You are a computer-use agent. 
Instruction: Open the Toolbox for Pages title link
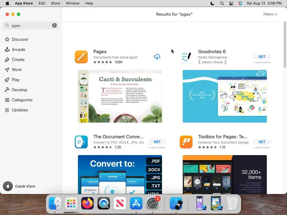223,137
